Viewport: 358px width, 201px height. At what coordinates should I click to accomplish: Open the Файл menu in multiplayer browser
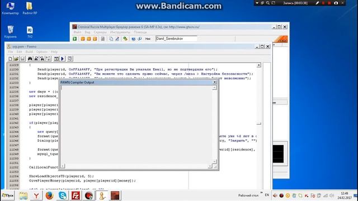coord(77,32)
